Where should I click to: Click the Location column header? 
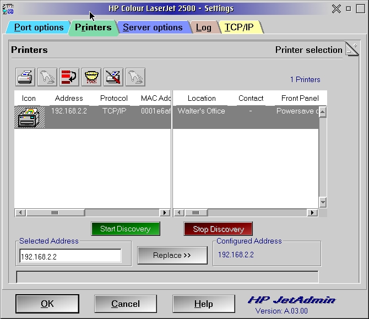tap(202, 98)
